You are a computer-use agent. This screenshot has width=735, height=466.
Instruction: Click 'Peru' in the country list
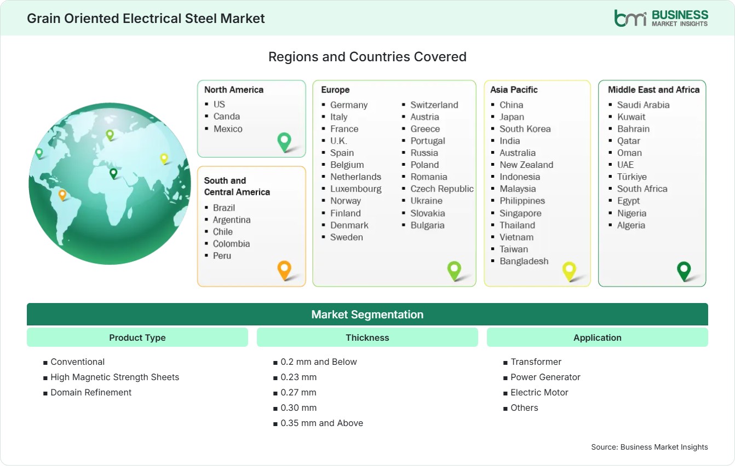(222, 255)
